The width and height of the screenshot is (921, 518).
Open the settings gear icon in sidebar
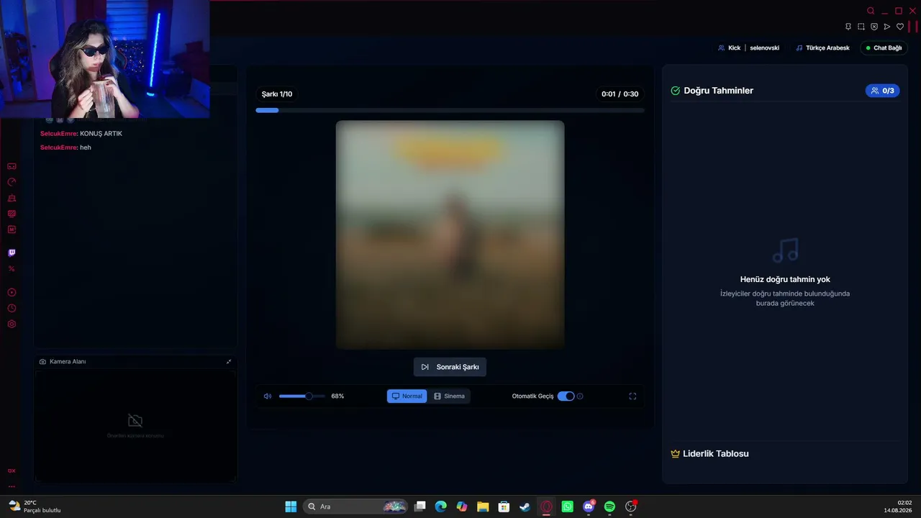(x=12, y=324)
